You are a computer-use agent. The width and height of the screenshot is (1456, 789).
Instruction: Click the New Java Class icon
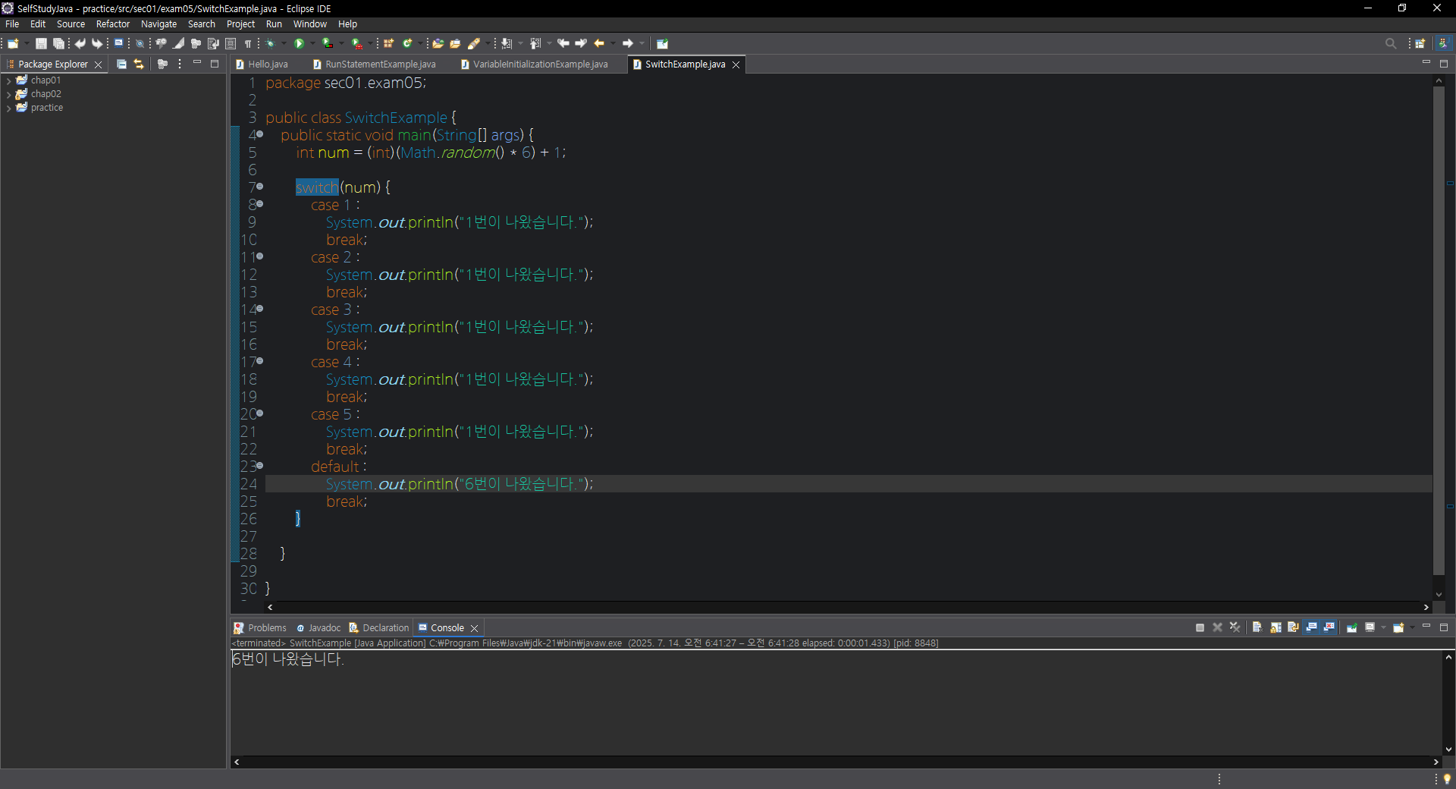pyautogui.click(x=407, y=44)
